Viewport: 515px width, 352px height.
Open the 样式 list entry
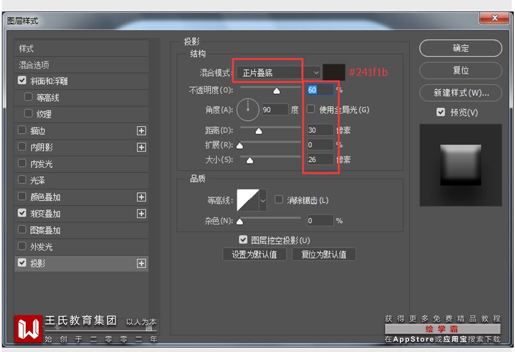pyautogui.click(x=81, y=49)
